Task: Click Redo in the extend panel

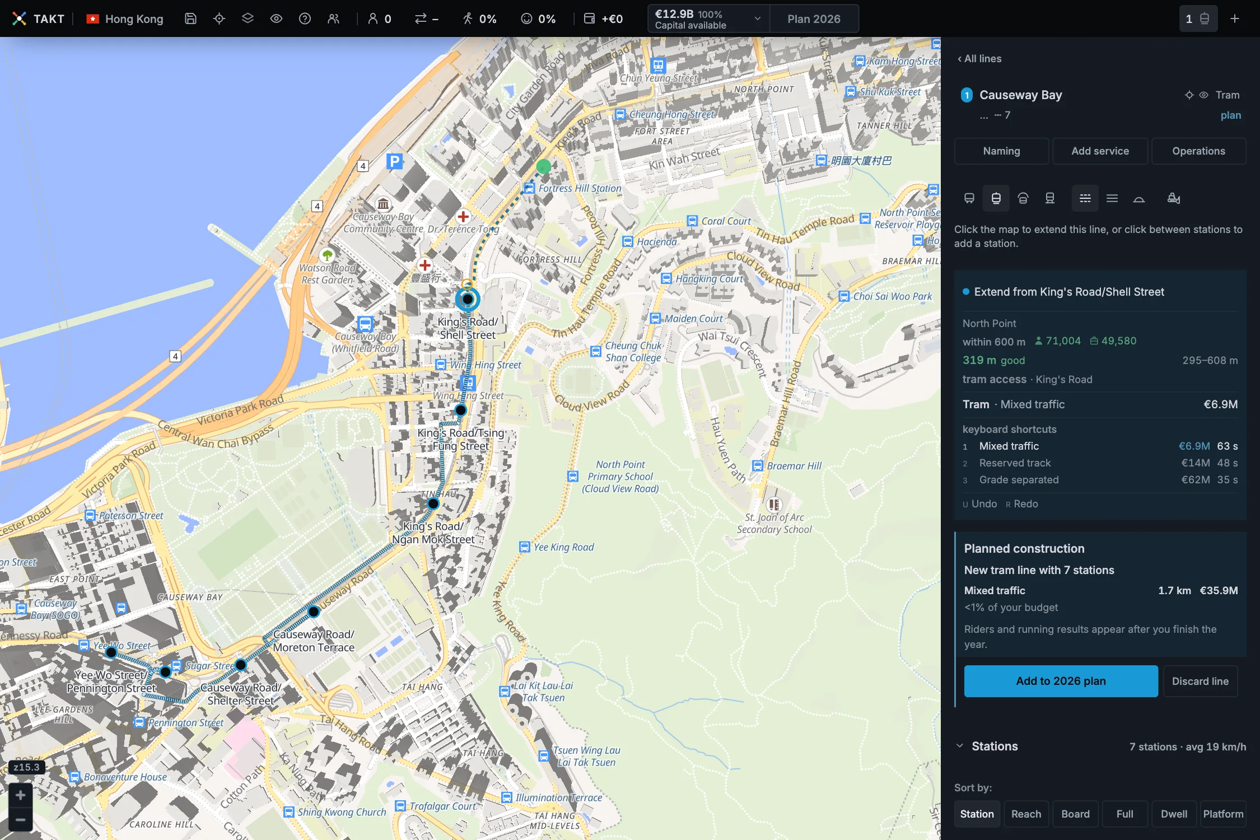Action: pos(1022,504)
